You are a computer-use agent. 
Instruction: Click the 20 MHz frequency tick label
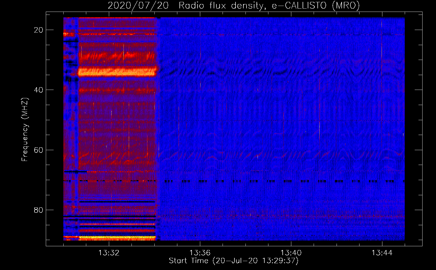point(39,30)
